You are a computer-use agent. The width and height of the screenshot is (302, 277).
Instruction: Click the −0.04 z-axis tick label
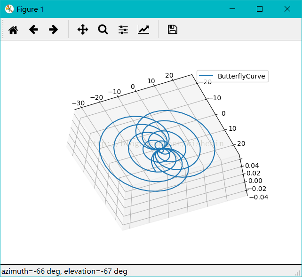259,197
